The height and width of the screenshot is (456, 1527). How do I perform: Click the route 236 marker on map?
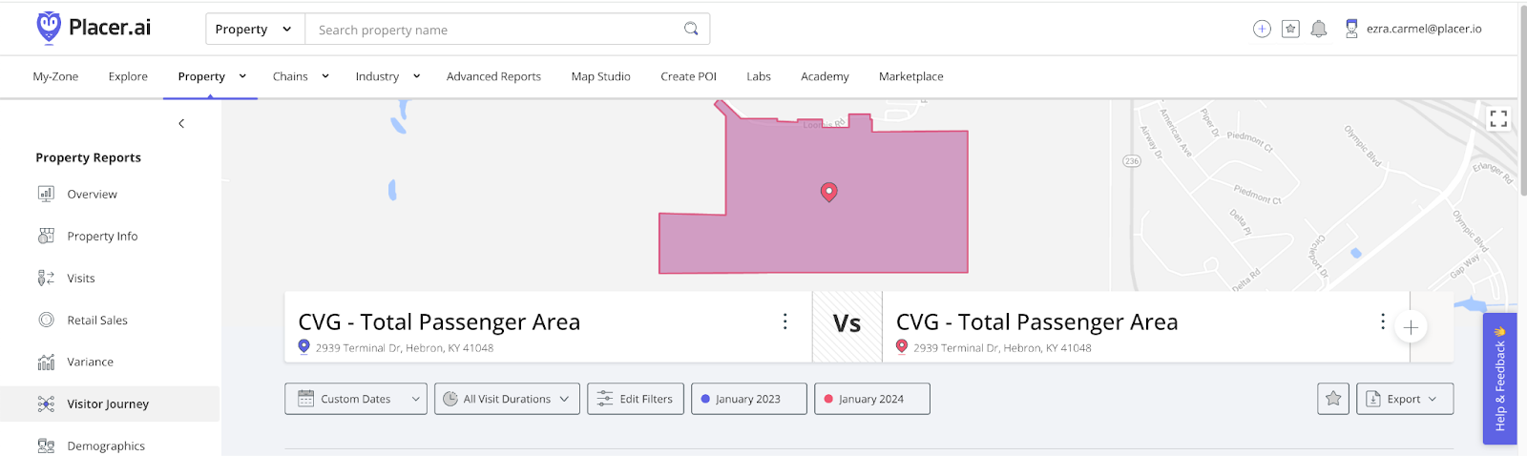pyautogui.click(x=1132, y=160)
